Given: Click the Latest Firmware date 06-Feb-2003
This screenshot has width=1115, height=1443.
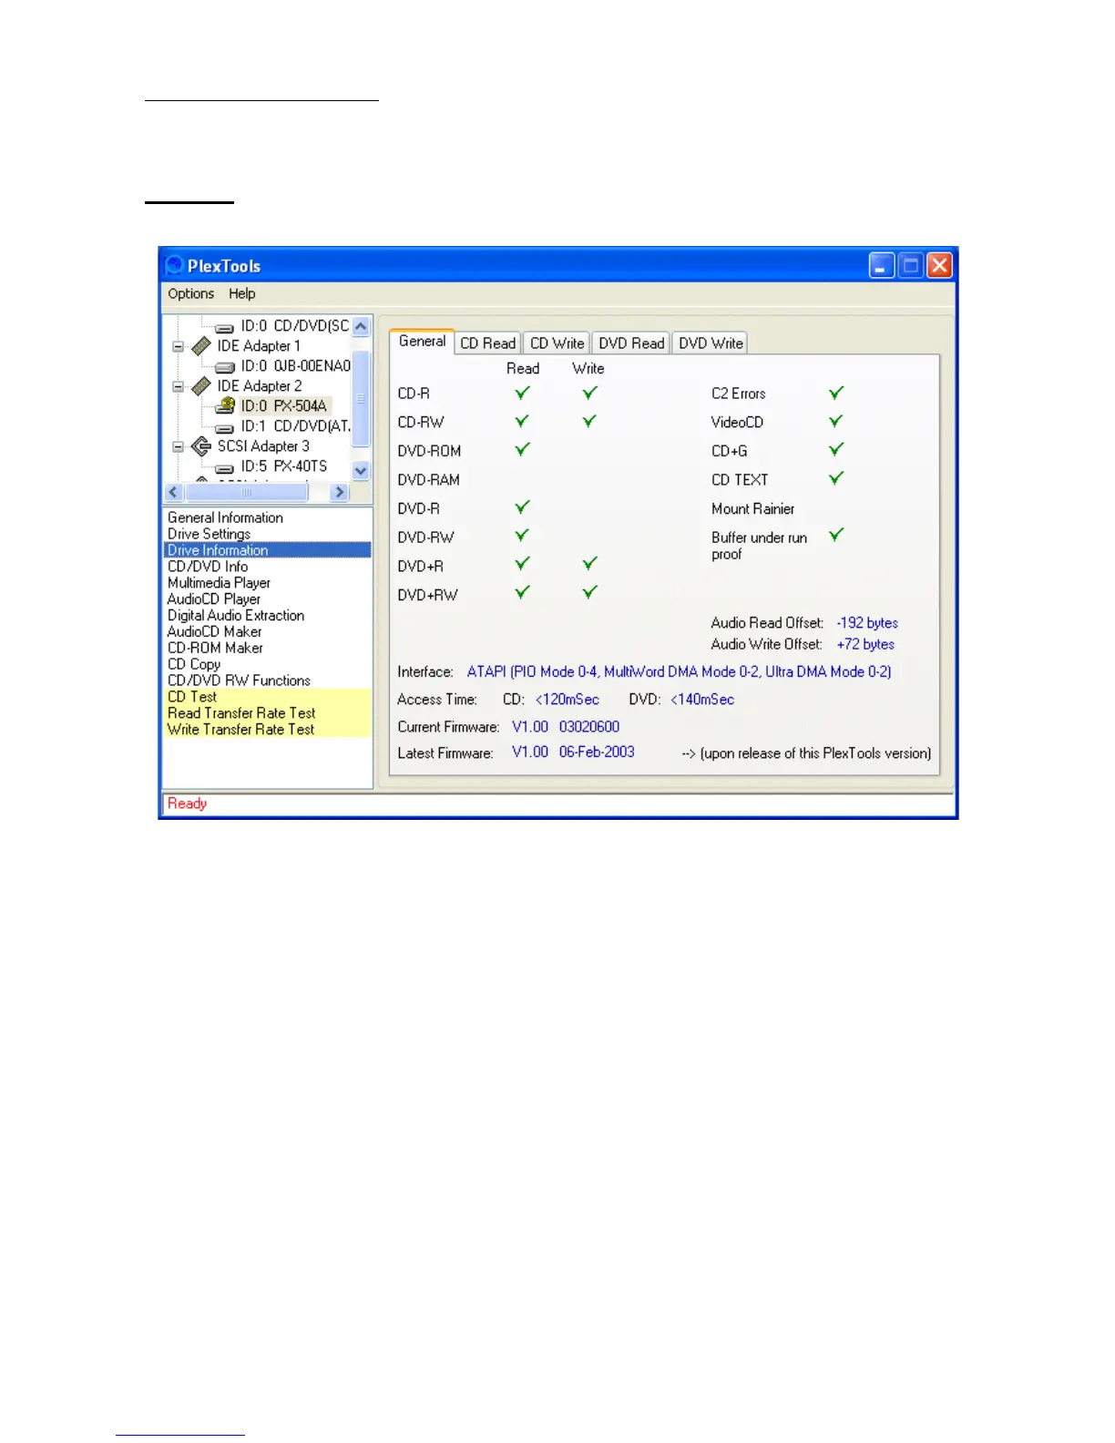Looking at the screenshot, I should pyautogui.click(x=597, y=752).
